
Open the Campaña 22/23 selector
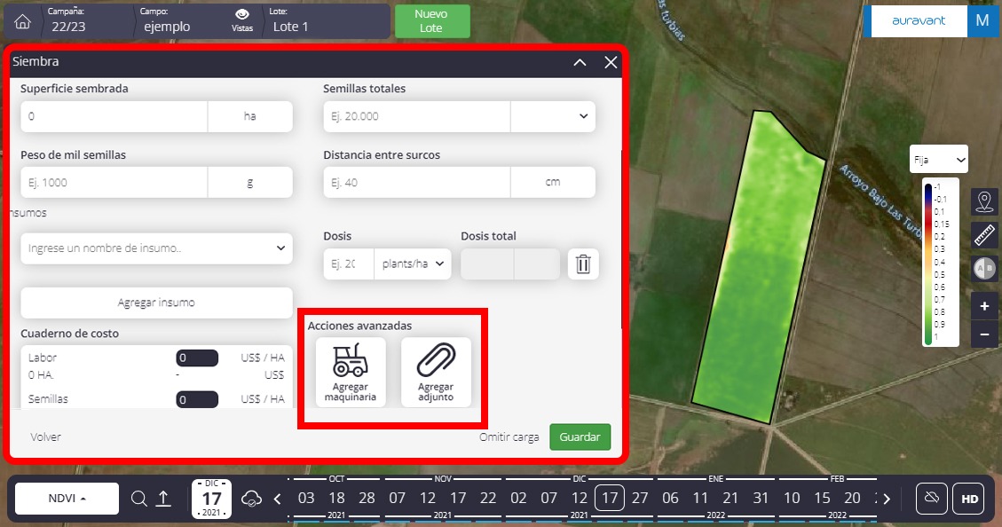(67, 21)
